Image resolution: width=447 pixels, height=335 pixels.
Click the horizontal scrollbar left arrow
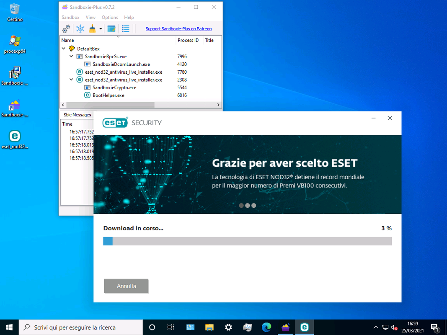point(63,105)
